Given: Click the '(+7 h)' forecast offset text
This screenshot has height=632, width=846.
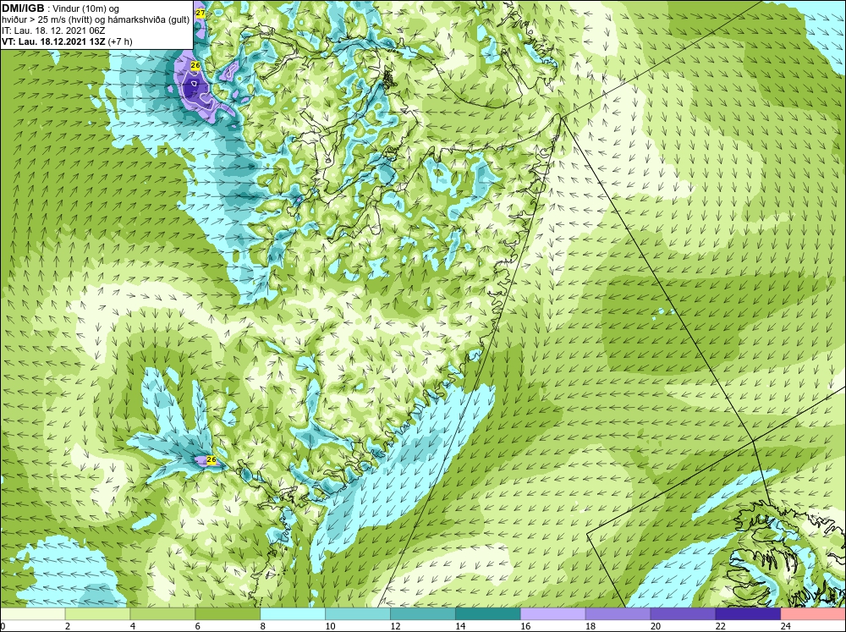Looking at the screenshot, I should tap(120, 41).
